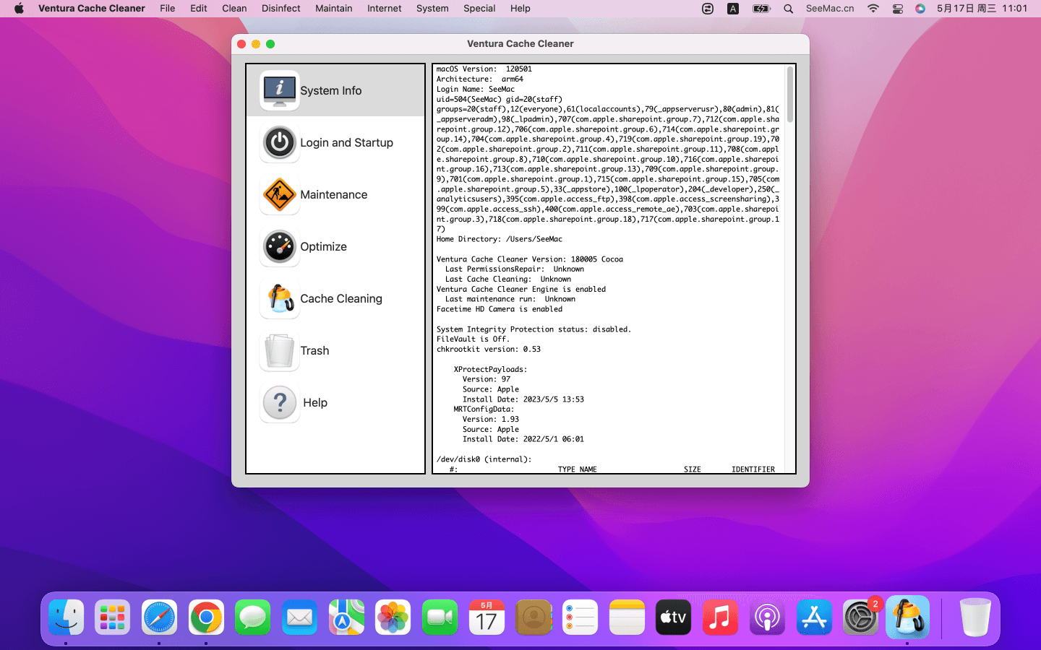
Task: Open the Edit menu
Action: coord(199,9)
